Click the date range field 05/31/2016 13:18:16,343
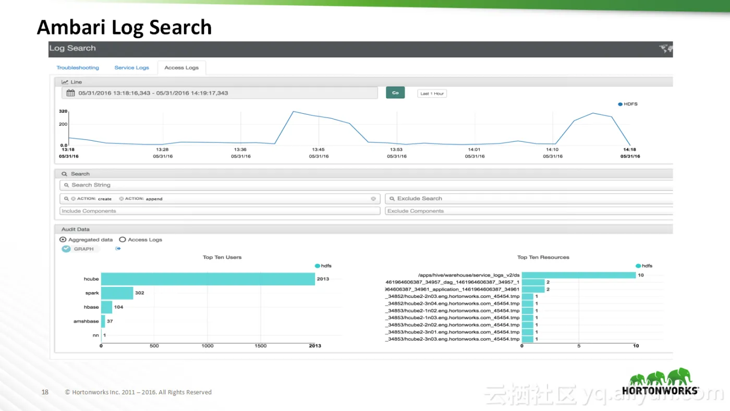The width and height of the screenshot is (730, 411). pyautogui.click(x=220, y=93)
